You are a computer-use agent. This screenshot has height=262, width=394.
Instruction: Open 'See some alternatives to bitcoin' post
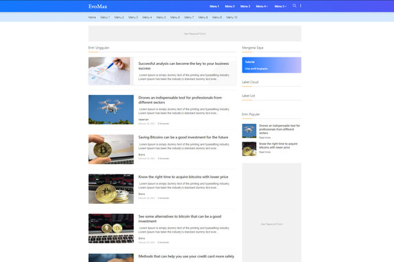[180, 219]
